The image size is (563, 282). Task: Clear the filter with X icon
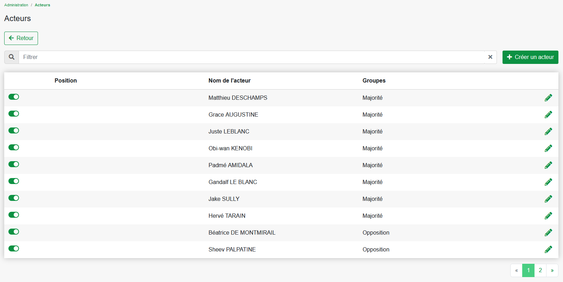(490, 57)
